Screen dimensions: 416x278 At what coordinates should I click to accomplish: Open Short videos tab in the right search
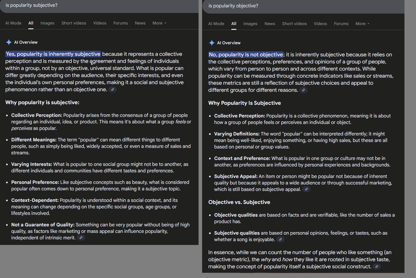click(x=295, y=24)
